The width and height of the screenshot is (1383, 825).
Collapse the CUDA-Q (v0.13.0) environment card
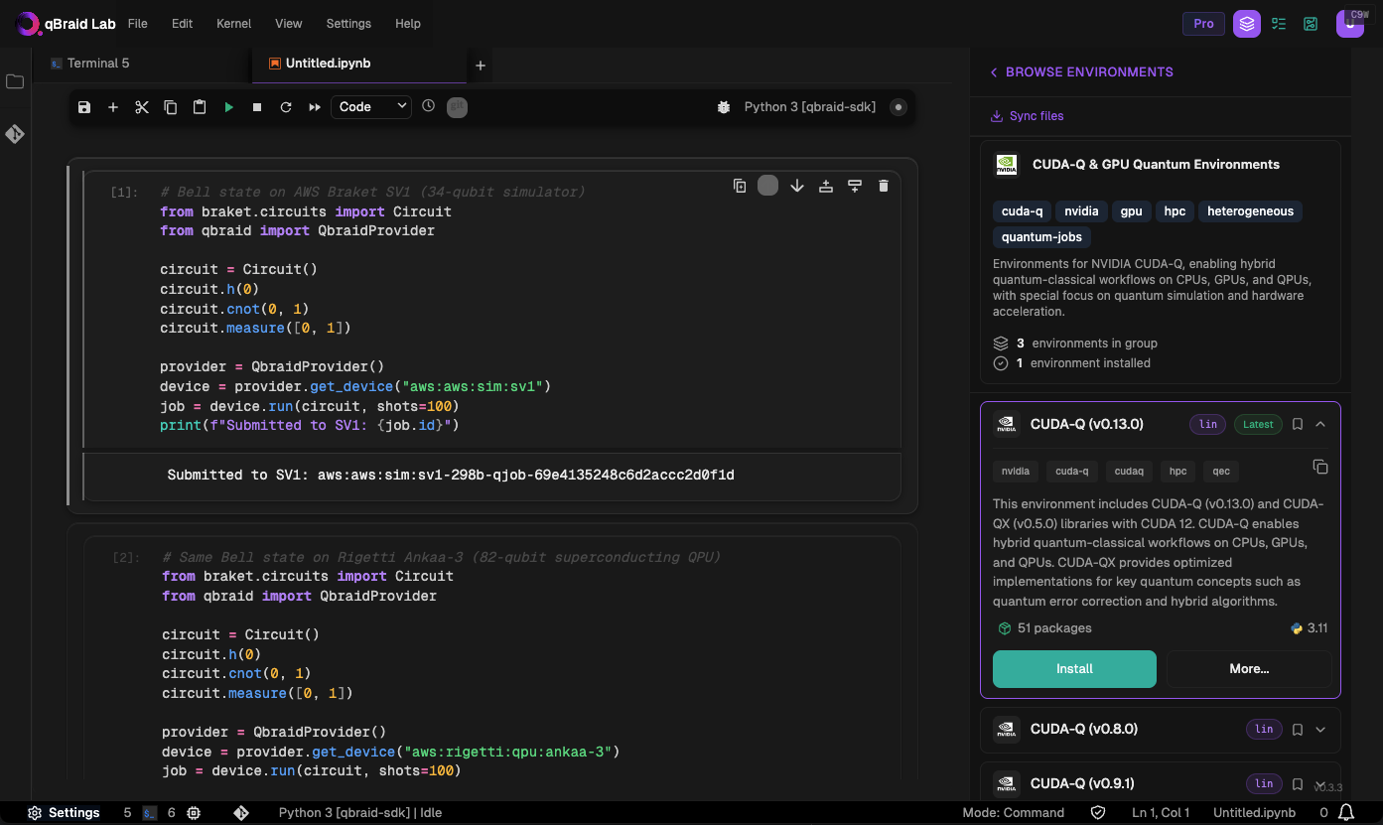click(x=1320, y=424)
